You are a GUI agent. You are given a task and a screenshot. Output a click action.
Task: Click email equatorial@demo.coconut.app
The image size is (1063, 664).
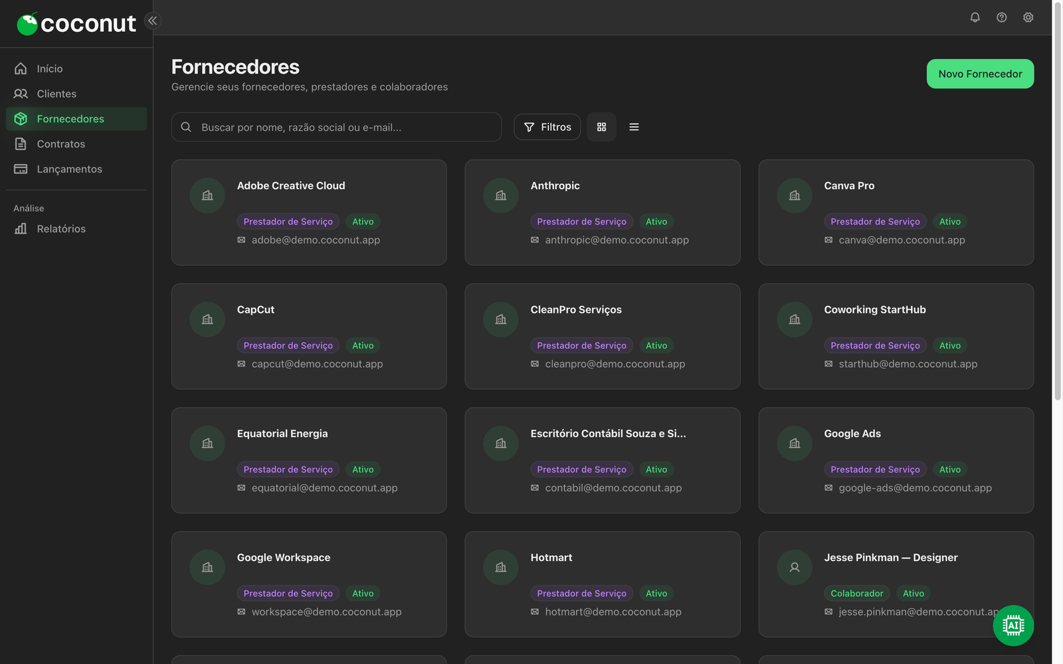coord(324,488)
